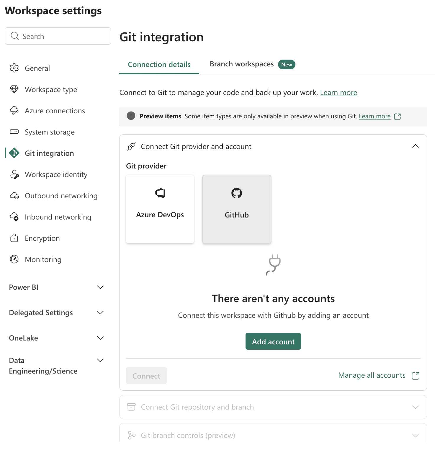This screenshot has width=435, height=455.
Task: Click the Azure DevOps logo icon
Action: (160, 193)
